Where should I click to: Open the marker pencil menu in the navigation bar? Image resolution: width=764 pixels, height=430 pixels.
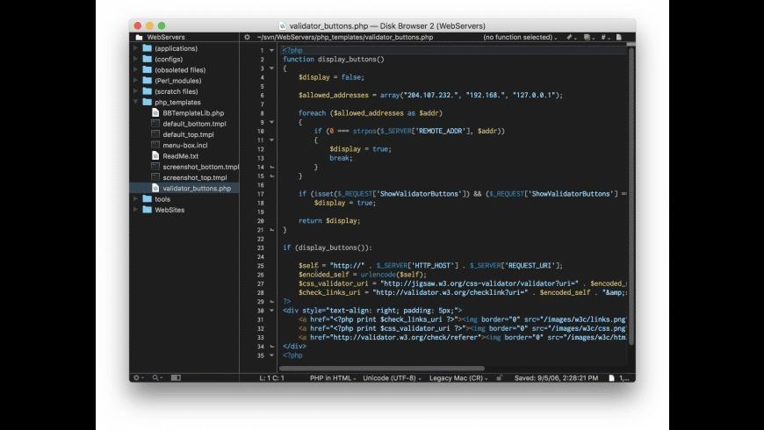pos(571,38)
